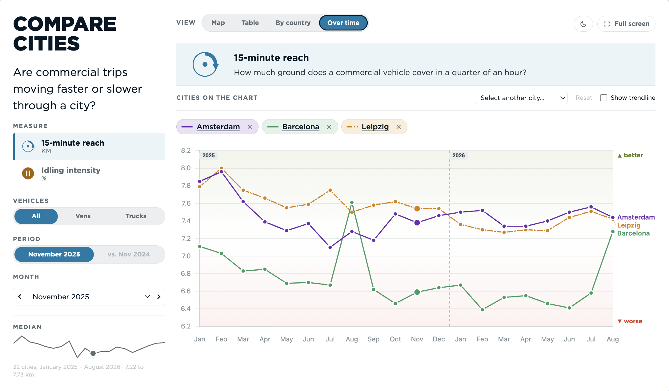This screenshot has height=391, width=669.
Task: Select Over time view
Action: [343, 23]
